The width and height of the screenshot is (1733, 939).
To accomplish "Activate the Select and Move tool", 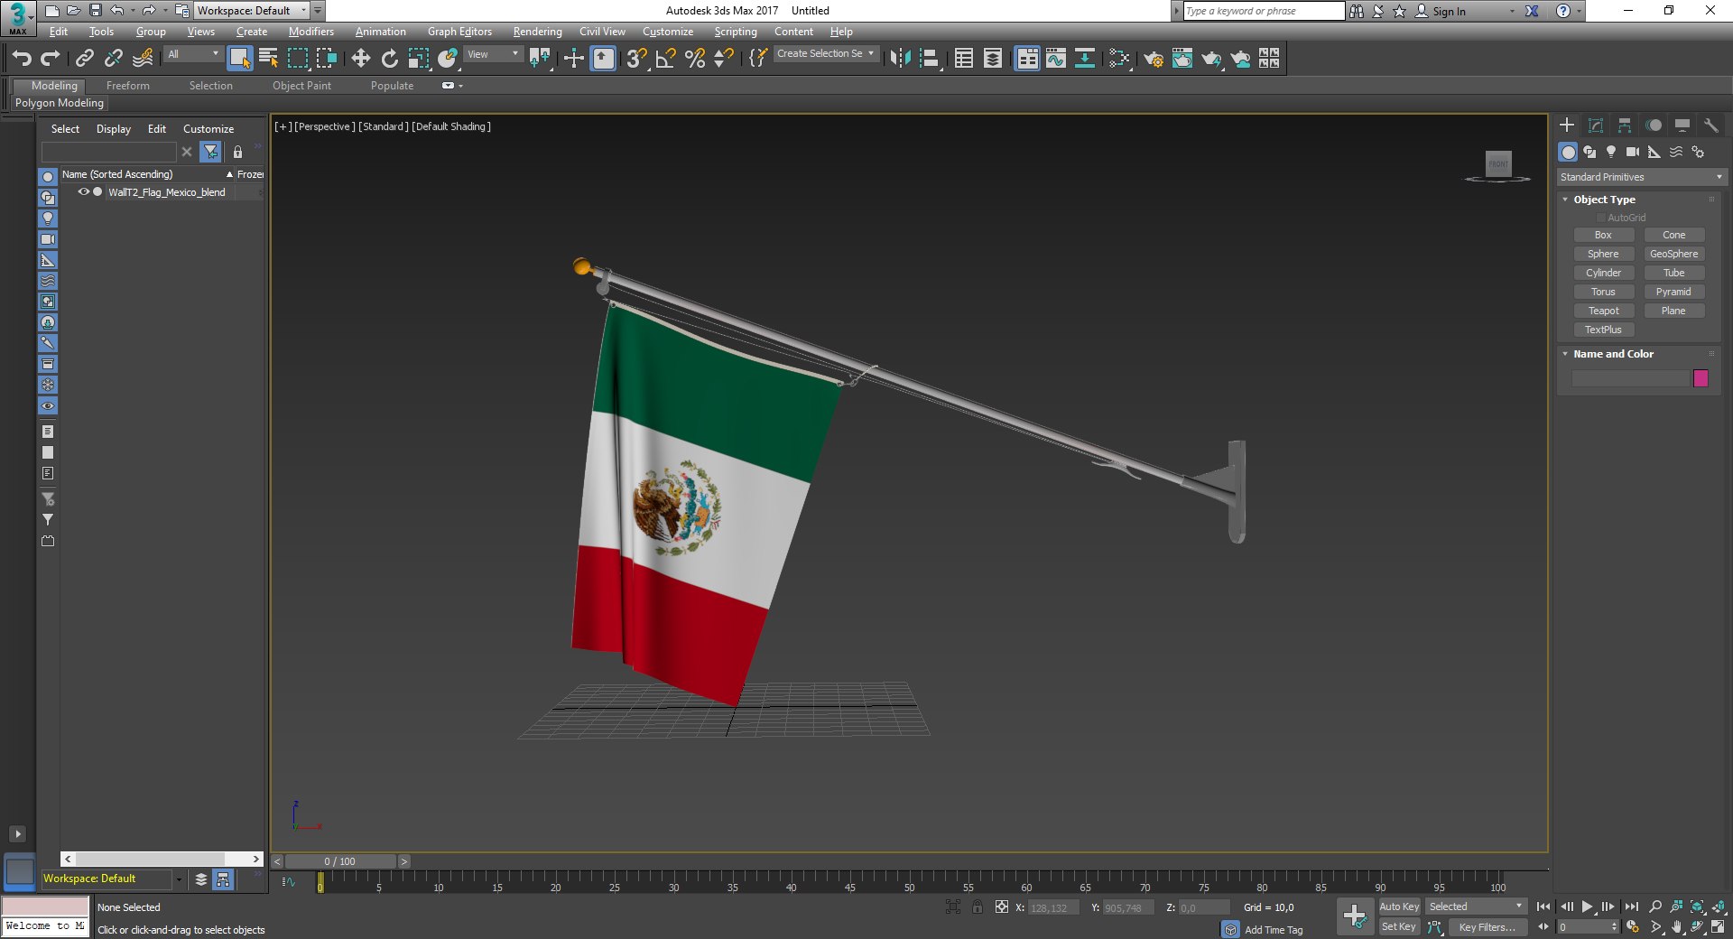I will coord(360,59).
